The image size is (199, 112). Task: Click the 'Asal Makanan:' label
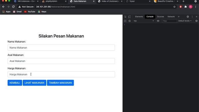pos(16,55)
